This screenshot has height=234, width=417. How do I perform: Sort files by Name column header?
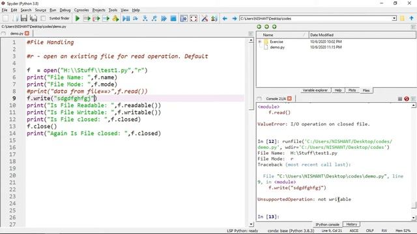tap(282, 35)
